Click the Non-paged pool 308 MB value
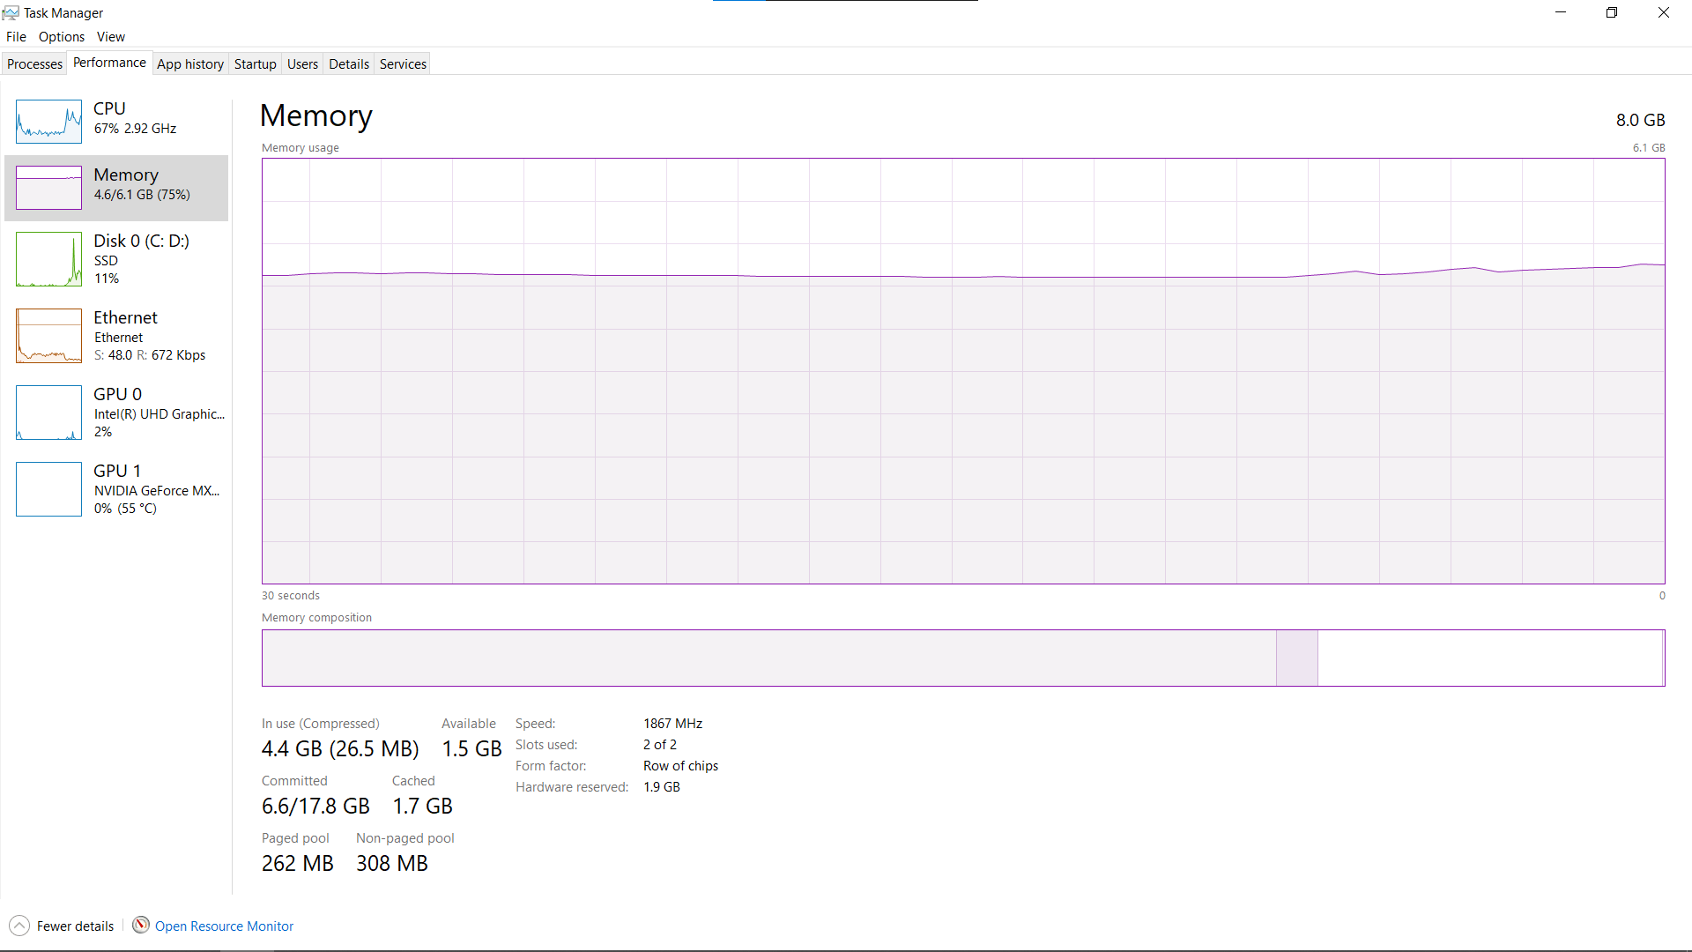The height and width of the screenshot is (952, 1692). pos(392,863)
